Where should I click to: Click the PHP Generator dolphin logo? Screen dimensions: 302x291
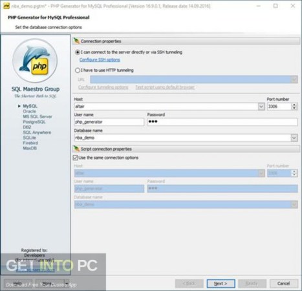35,61
